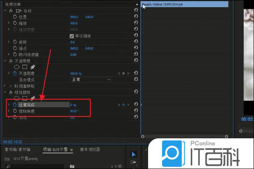Switch to the 项目: 12.13下雪 tab

[x=55, y=150]
